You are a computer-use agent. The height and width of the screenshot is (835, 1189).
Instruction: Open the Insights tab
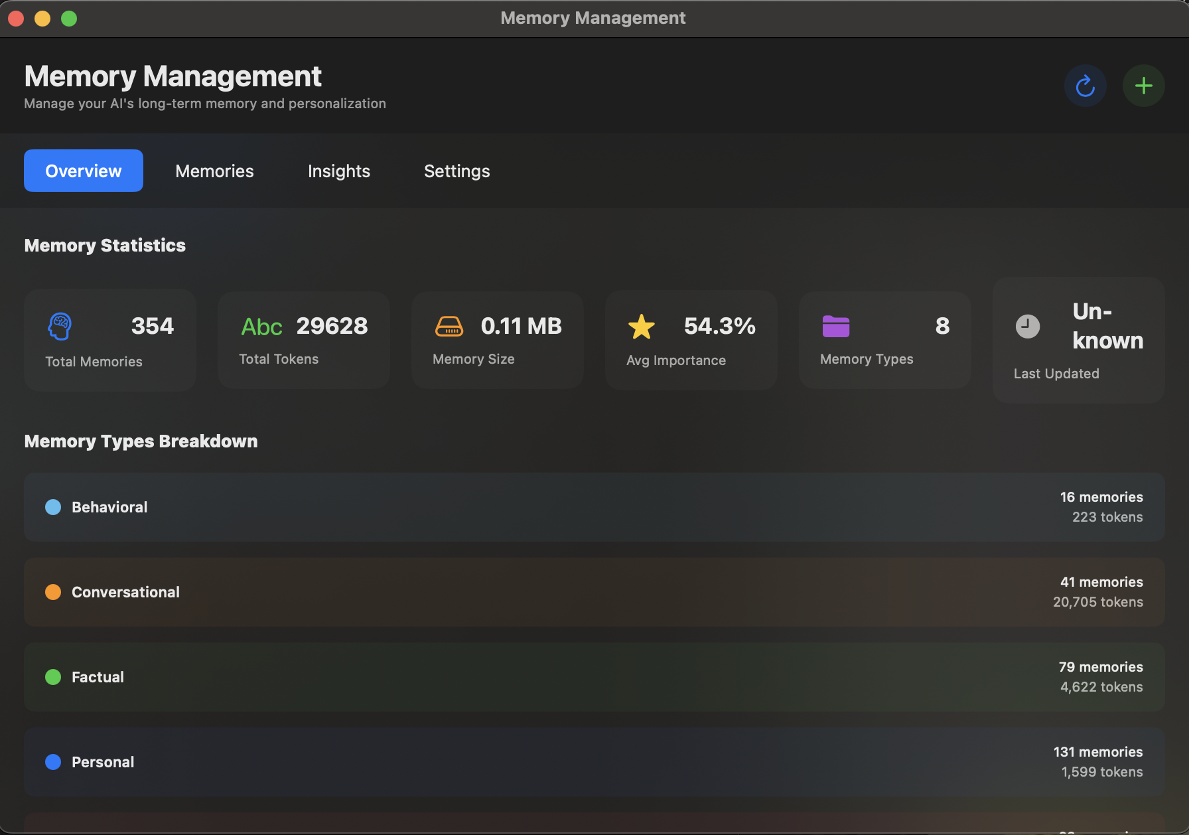(339, 171)
